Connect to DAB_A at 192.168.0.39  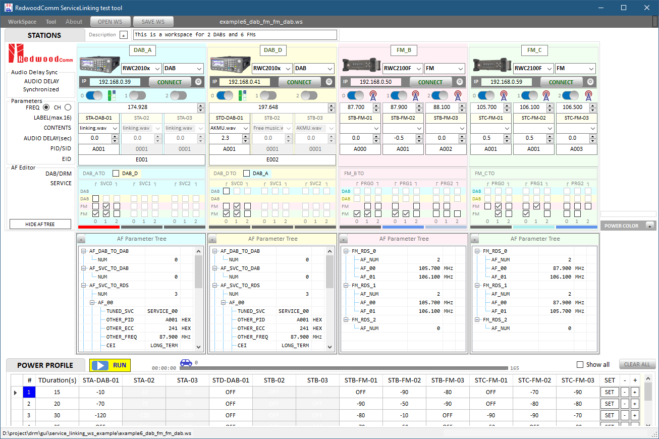170,82
